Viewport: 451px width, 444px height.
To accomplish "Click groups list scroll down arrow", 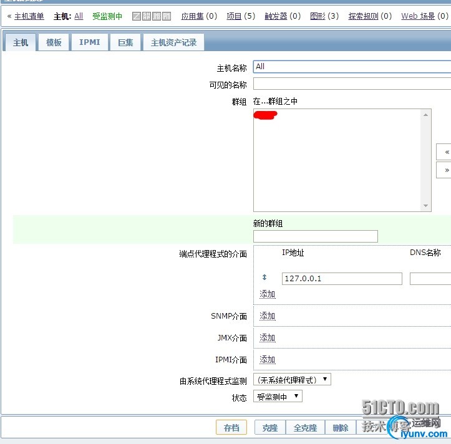I will pos(425,206).
